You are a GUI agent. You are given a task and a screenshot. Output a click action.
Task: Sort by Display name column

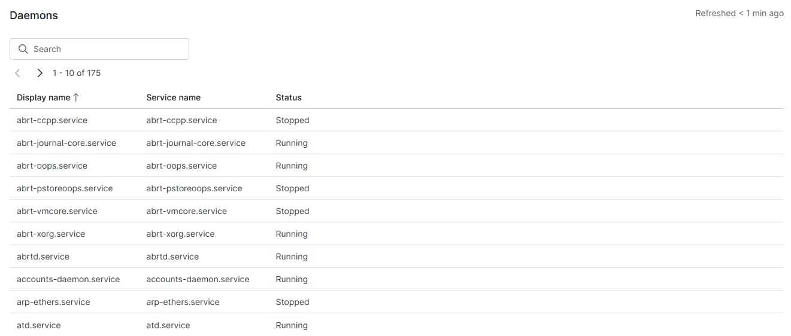coord(44,97)
